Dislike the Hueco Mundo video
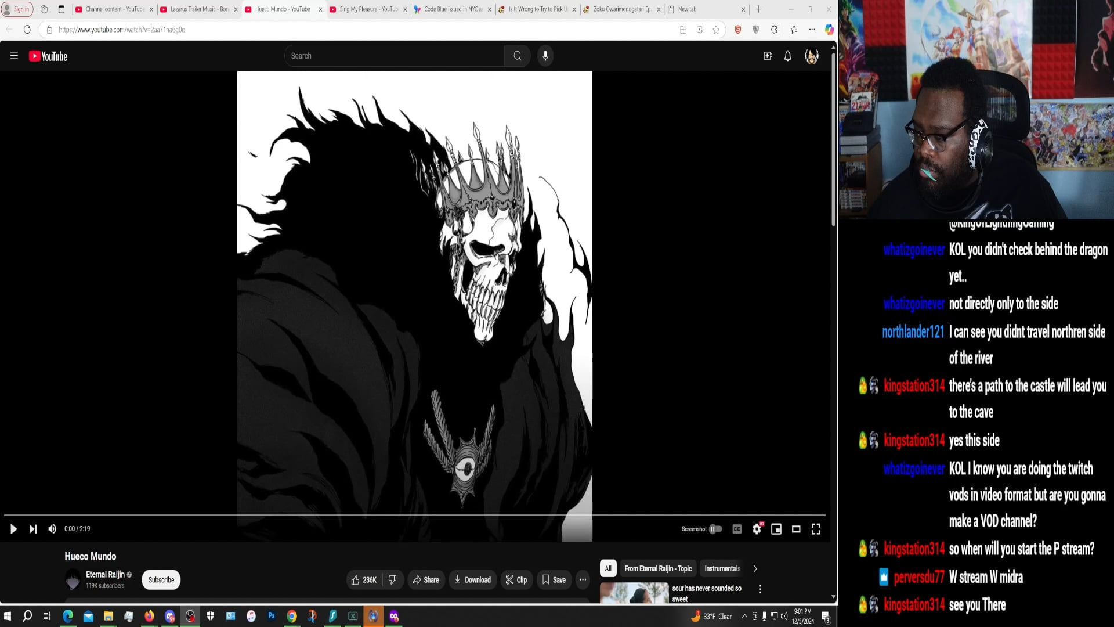 click(393, 579)
